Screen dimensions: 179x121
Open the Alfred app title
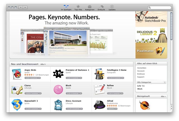point(110,101)
